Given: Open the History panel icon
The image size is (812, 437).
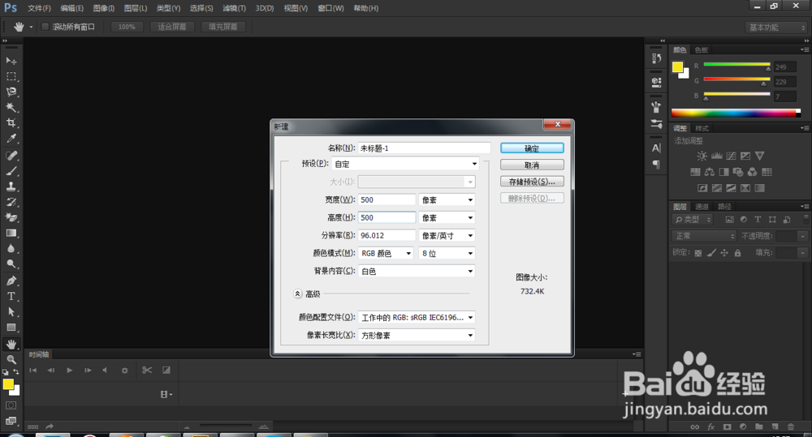Looking at the screenshot, I should tap(656, 58).
